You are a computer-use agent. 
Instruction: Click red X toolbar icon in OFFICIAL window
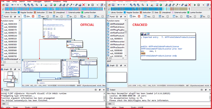point(83,5)
